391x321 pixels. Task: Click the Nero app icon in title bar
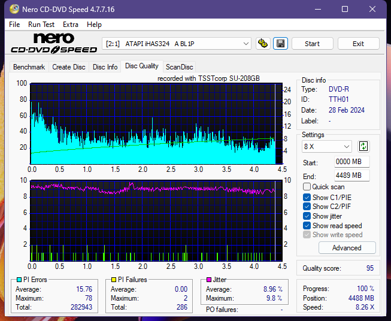coord(14,9)
